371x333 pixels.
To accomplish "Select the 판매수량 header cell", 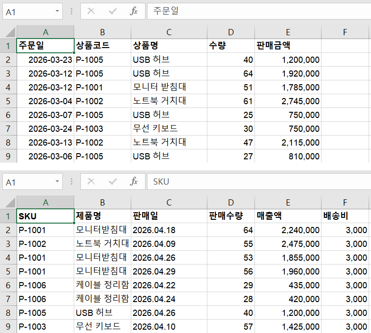I will click(231, 216).
